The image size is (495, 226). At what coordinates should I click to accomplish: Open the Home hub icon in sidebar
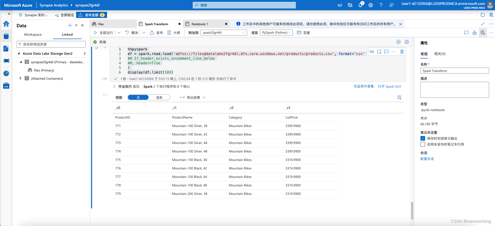tap(6, 24)
